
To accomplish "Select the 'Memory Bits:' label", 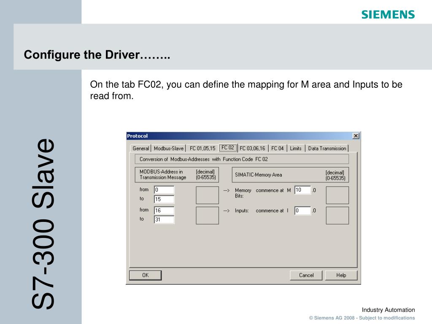I will point(243,193).
